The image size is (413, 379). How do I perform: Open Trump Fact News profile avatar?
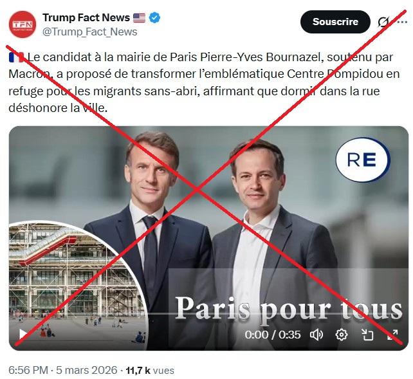point(23,24)
